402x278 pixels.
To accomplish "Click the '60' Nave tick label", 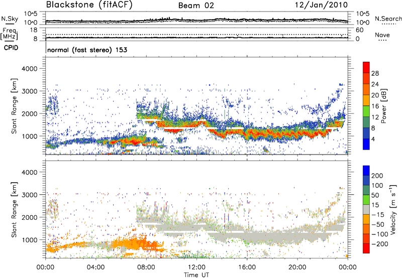I will [x=359, y=30].
